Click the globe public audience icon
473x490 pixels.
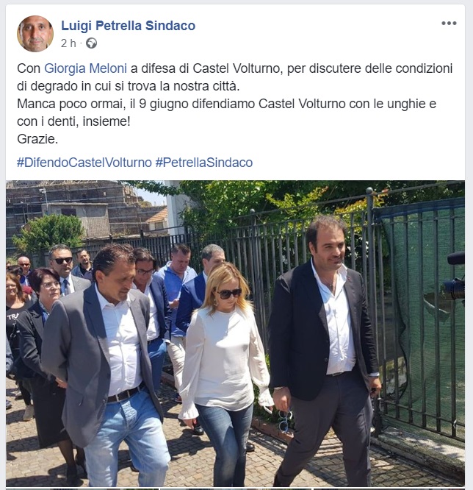coord(91,43)
